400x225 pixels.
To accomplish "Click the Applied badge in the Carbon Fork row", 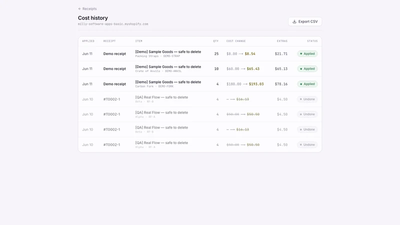I will pos(307,84).
